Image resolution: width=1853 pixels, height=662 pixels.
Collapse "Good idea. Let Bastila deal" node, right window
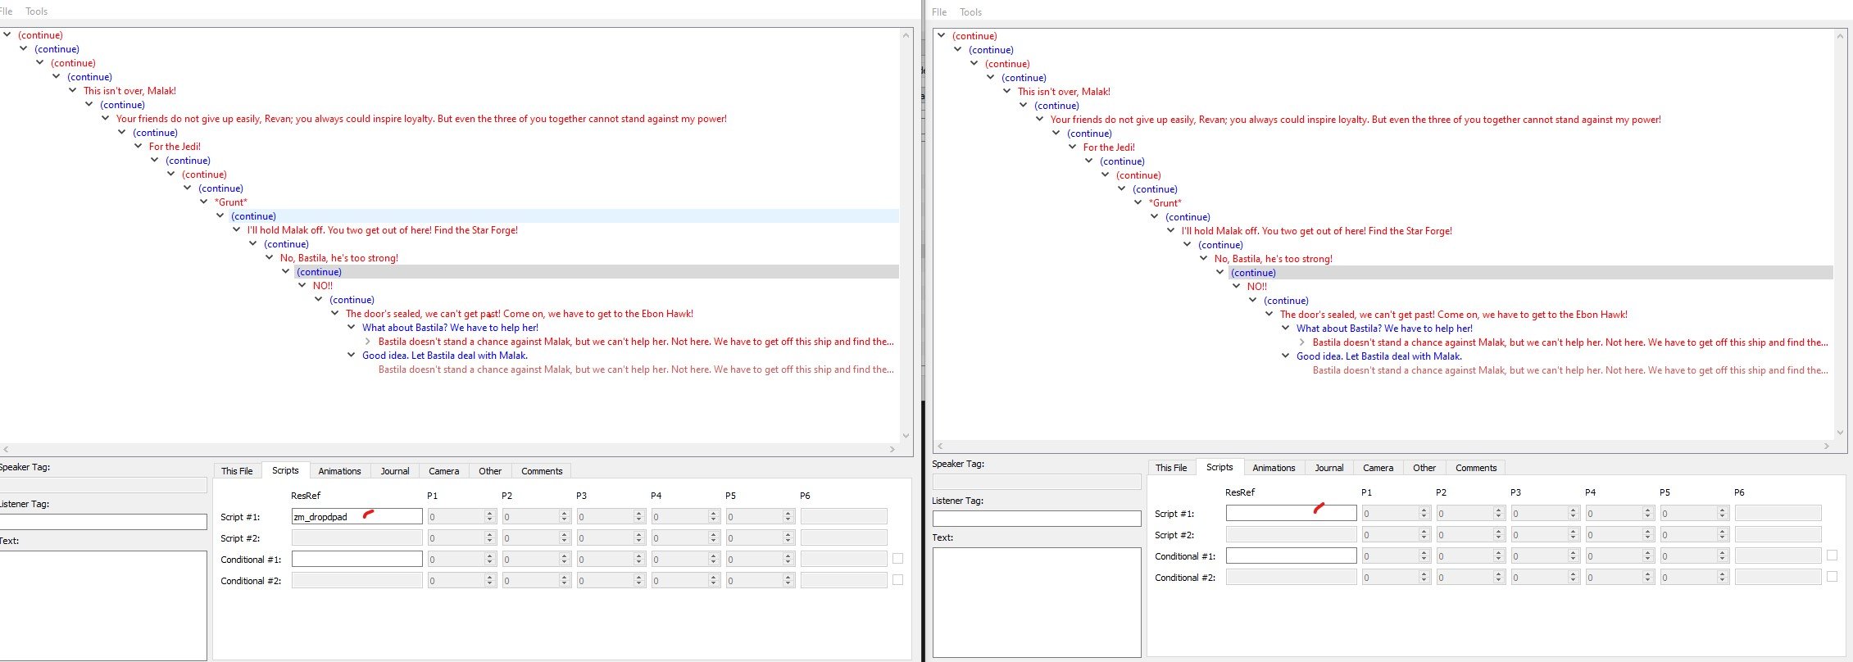[1286, 356]
